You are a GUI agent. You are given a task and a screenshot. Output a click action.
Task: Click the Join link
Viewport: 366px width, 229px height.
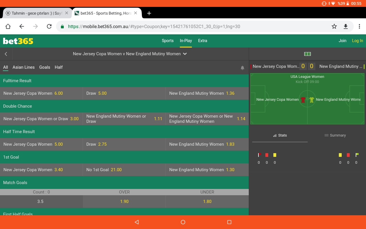[x=343, y=41]
